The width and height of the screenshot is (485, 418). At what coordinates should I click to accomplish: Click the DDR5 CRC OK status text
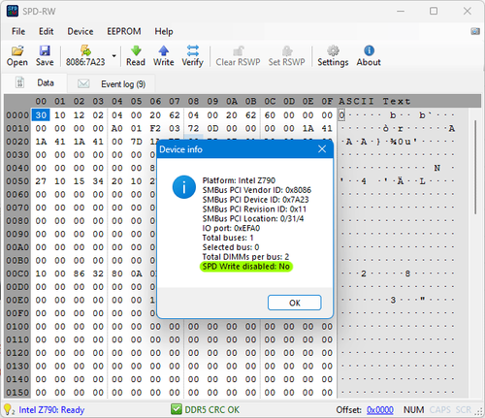[x=212, y=410]
